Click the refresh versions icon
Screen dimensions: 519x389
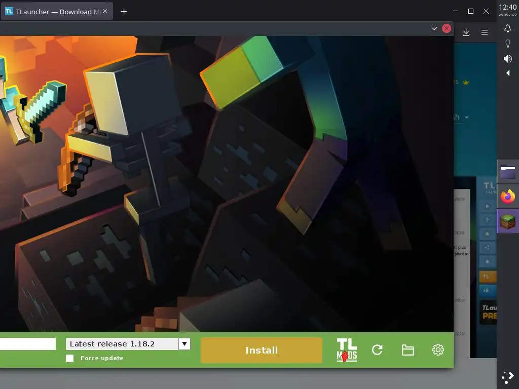(377, 350)
